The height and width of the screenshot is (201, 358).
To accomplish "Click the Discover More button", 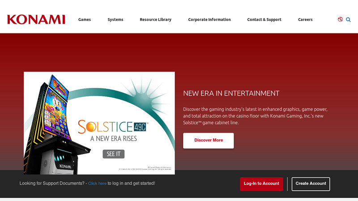I will tap(209, 141).
